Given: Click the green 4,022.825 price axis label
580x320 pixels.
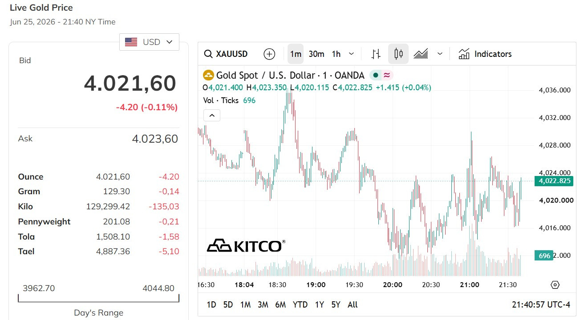Looking at the screenshot, I should (555, 181).
